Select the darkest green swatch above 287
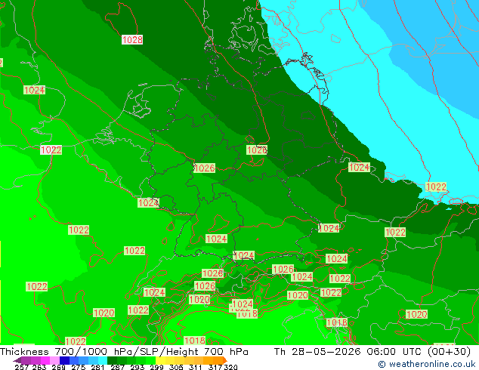 point(112,360)
